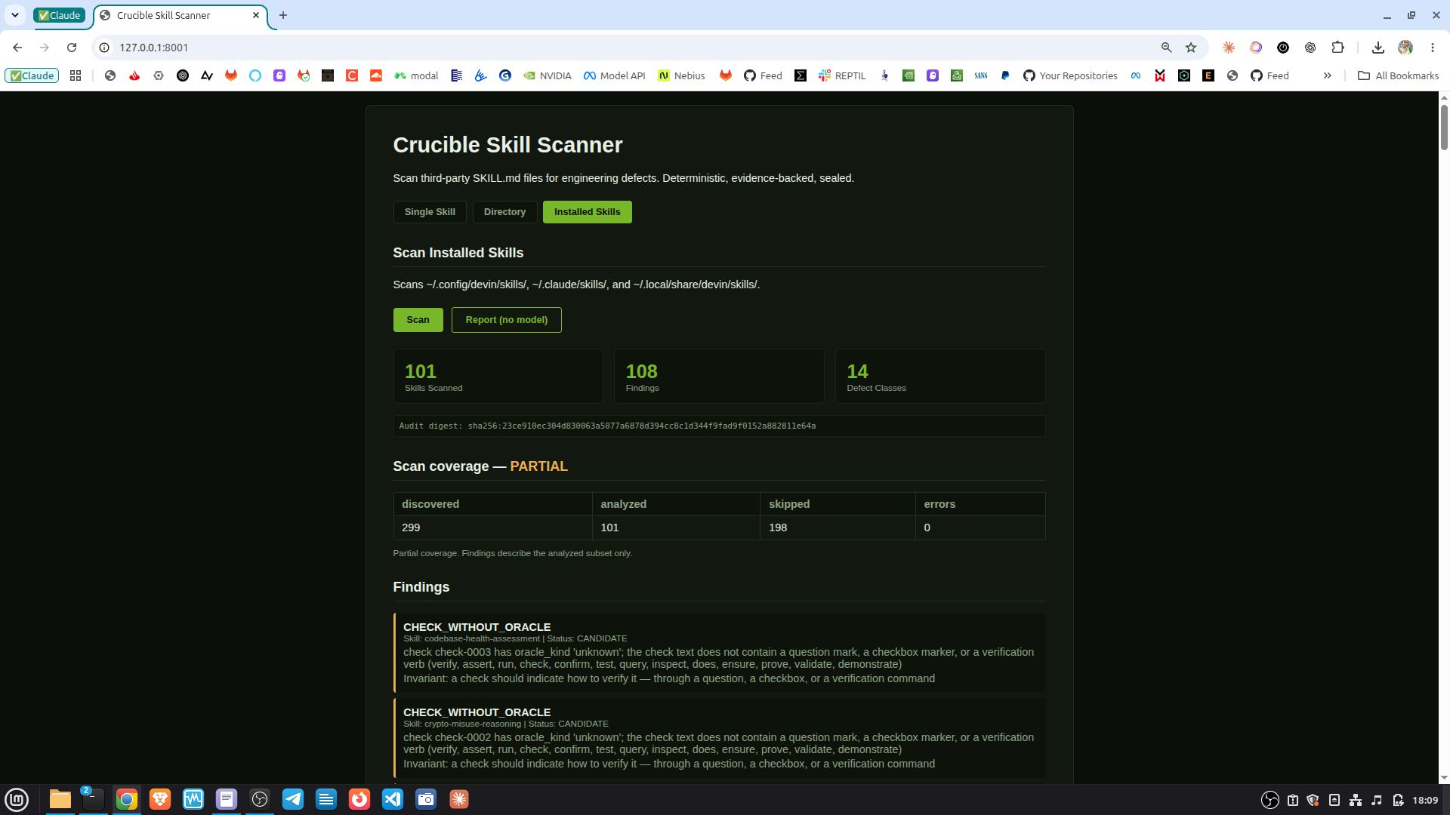
Task: Open a new browser tab
Action: pos(283,15)
